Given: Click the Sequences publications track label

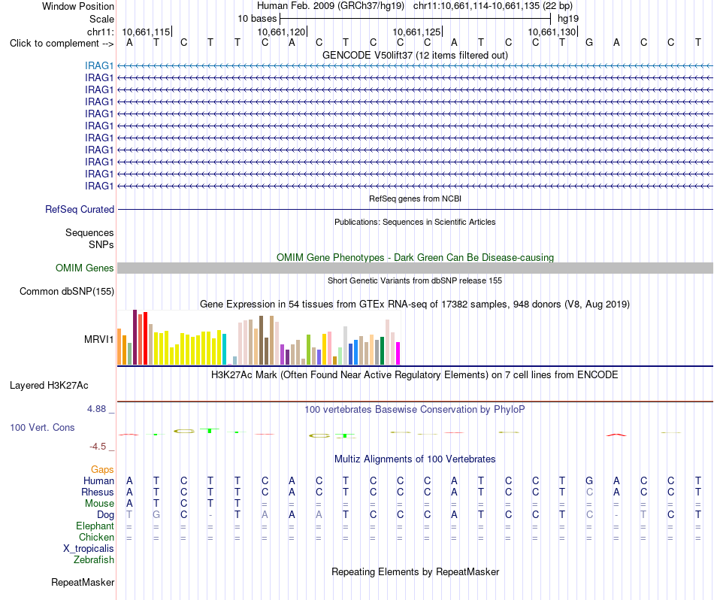Looking at the screenshot, I should pyautogui.click(x=89, y=233).
